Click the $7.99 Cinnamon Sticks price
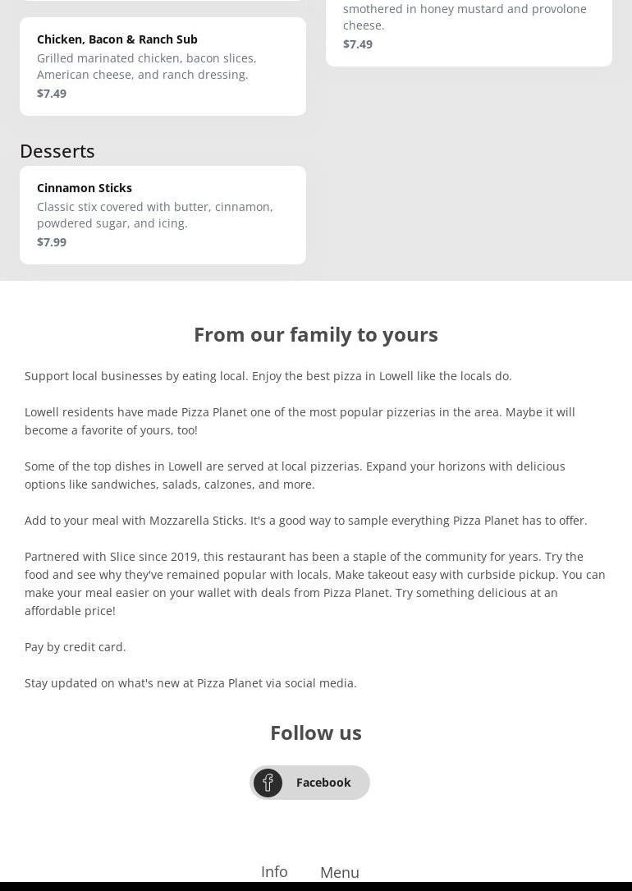 tap(52, 242)
